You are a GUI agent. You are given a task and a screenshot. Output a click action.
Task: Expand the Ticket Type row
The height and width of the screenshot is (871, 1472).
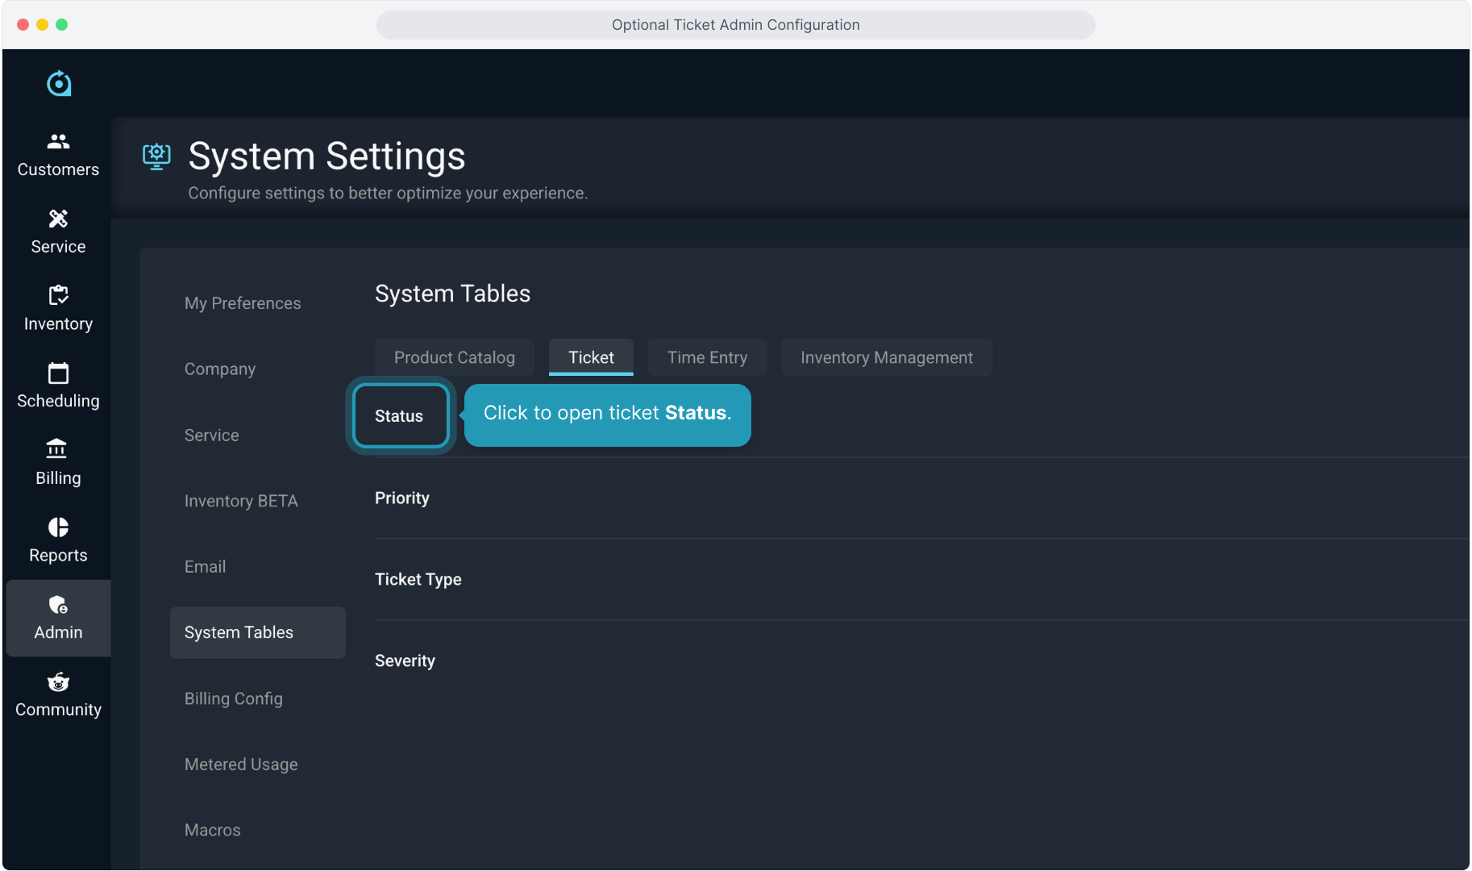pos(418,580)
